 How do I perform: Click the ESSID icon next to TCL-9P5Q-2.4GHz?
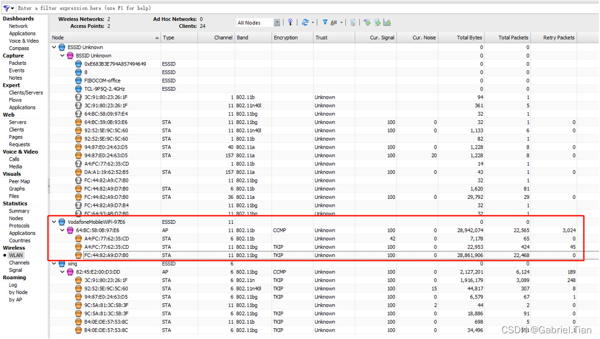[x=79, y=89]
